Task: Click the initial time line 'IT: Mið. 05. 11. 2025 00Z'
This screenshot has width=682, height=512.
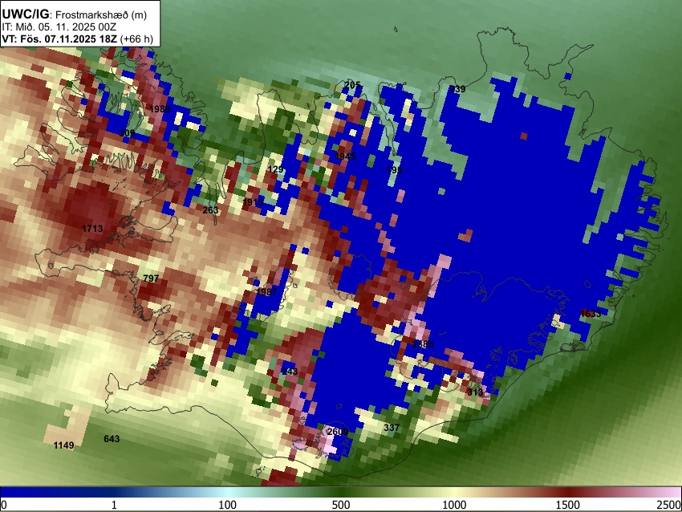Action: (59, 27)
